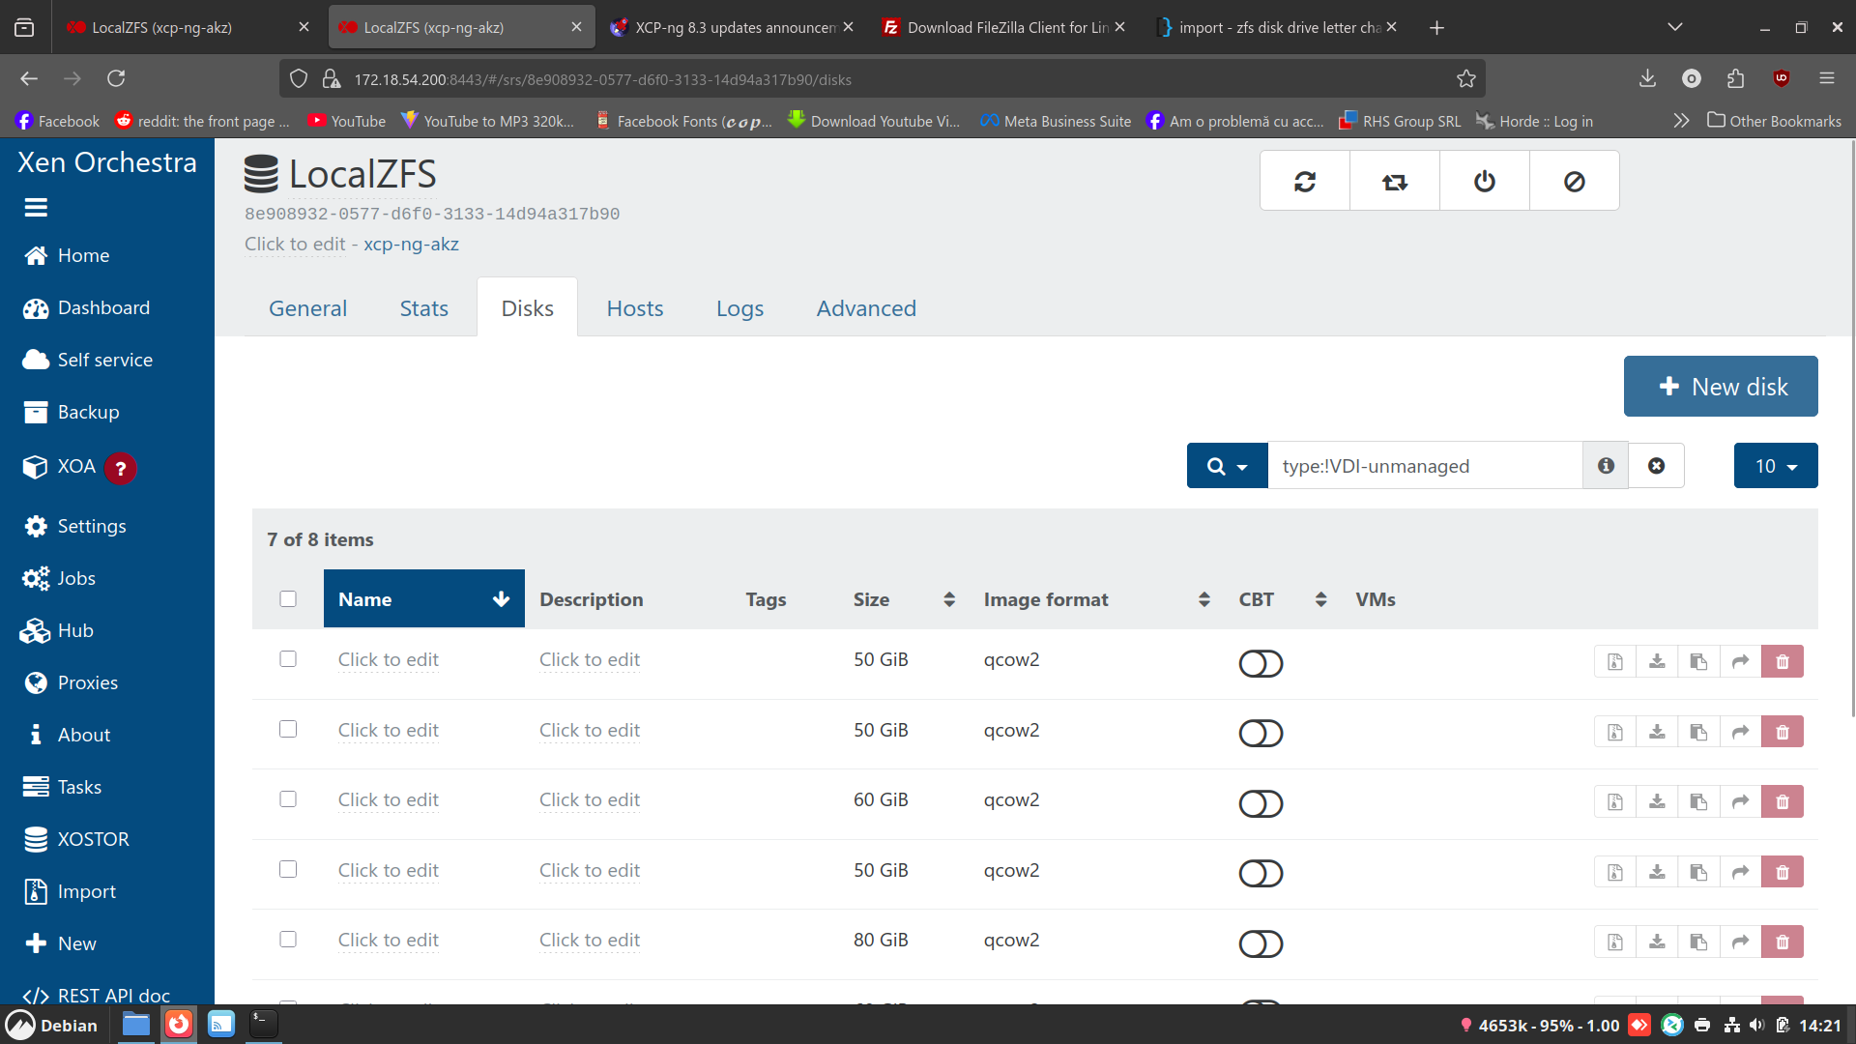Click the reconnect all hosts icon
Viewport: 1856px width, 1044px height.
1394,182
